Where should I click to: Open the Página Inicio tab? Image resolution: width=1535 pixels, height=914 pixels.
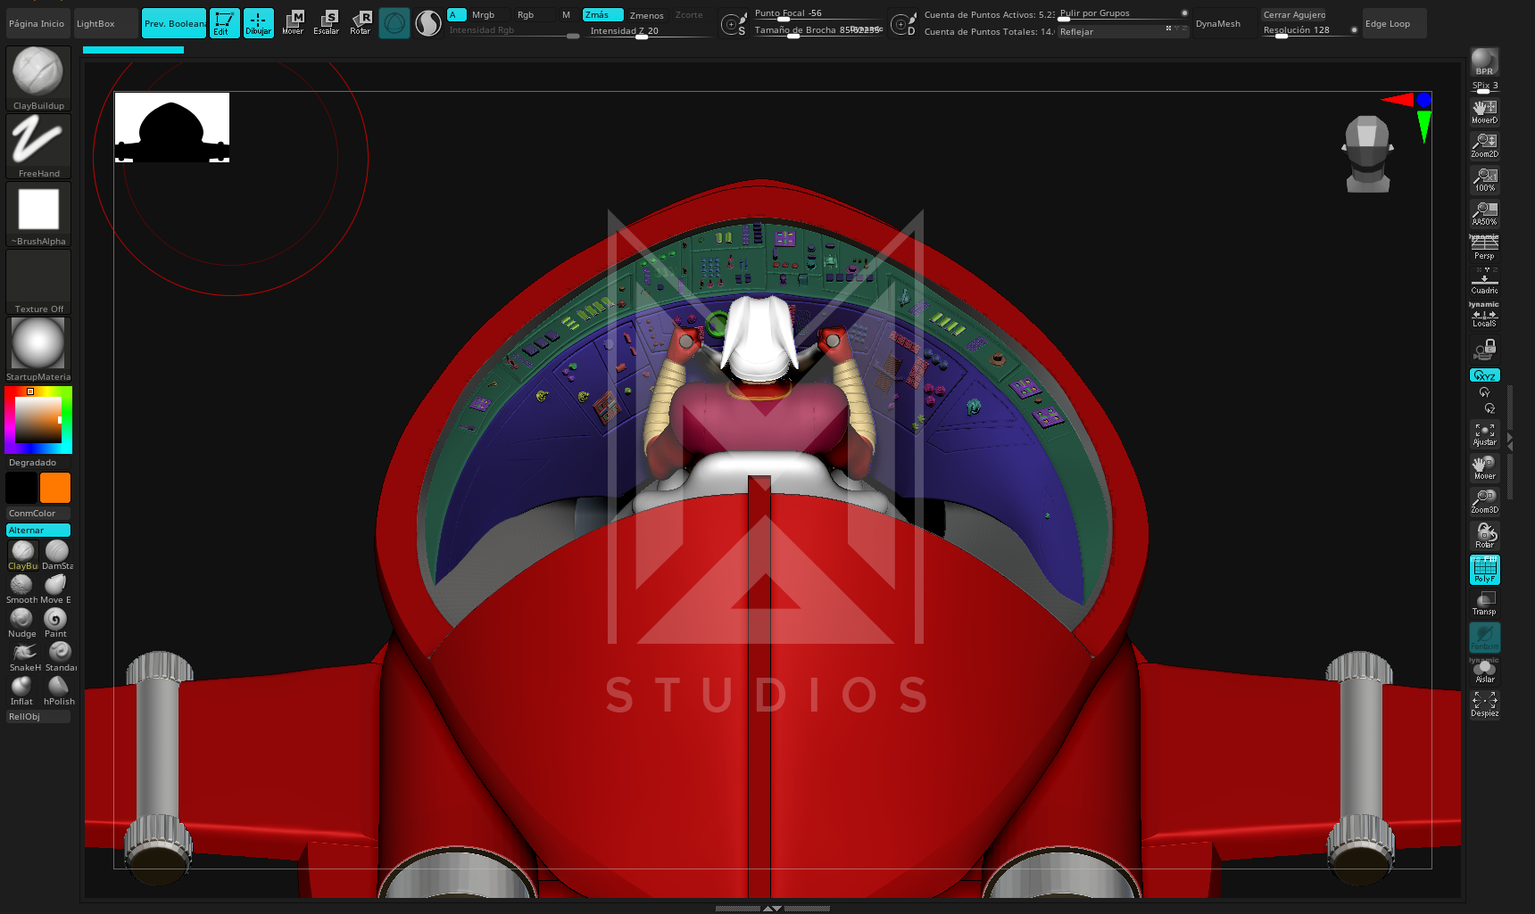[x=37, y=23]
